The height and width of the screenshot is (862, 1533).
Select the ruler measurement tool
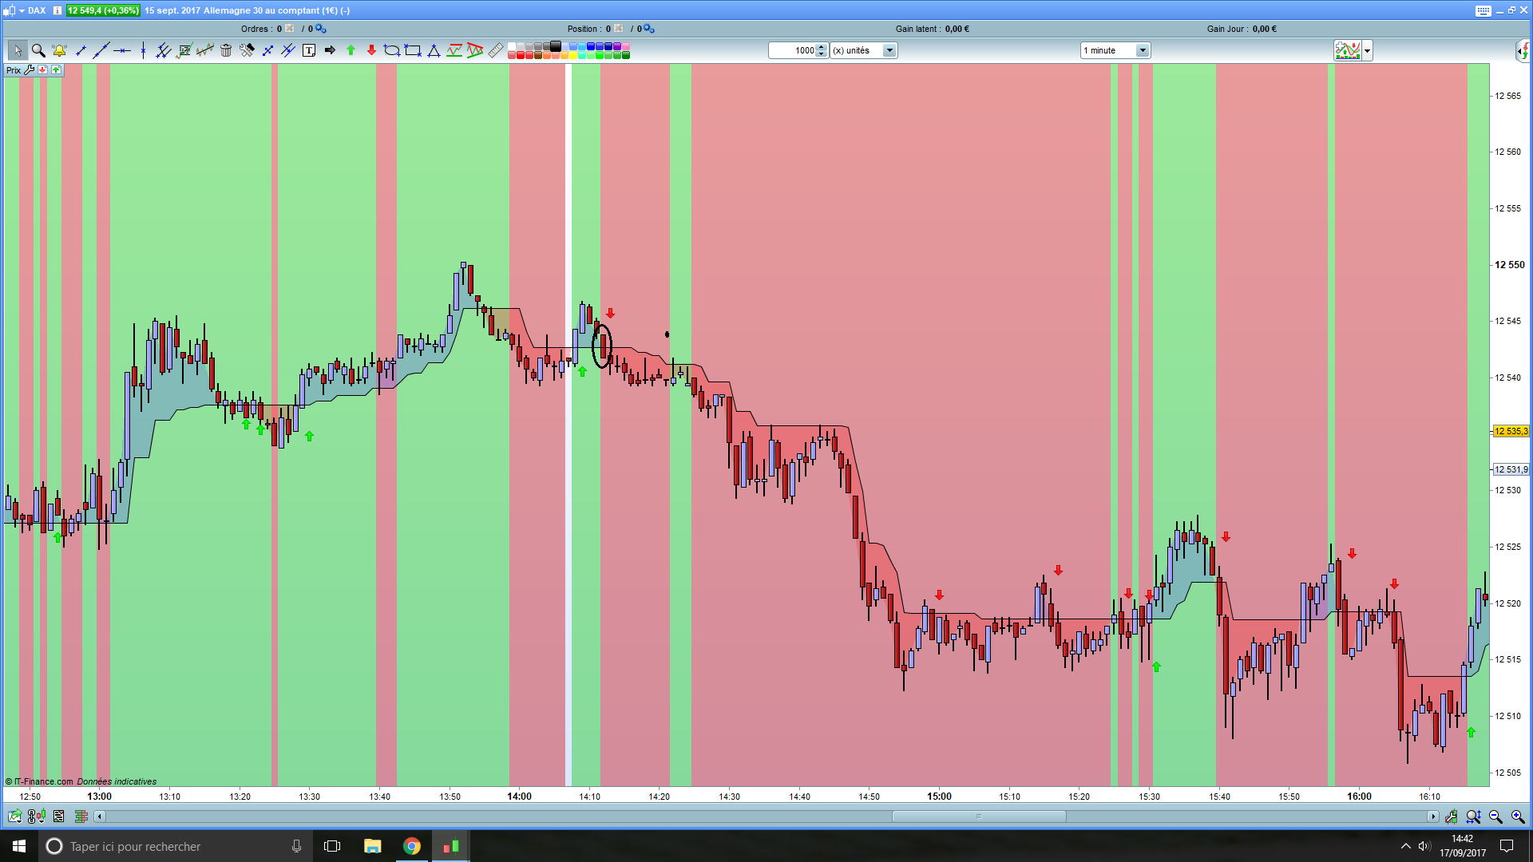click(x=496, y=50)
